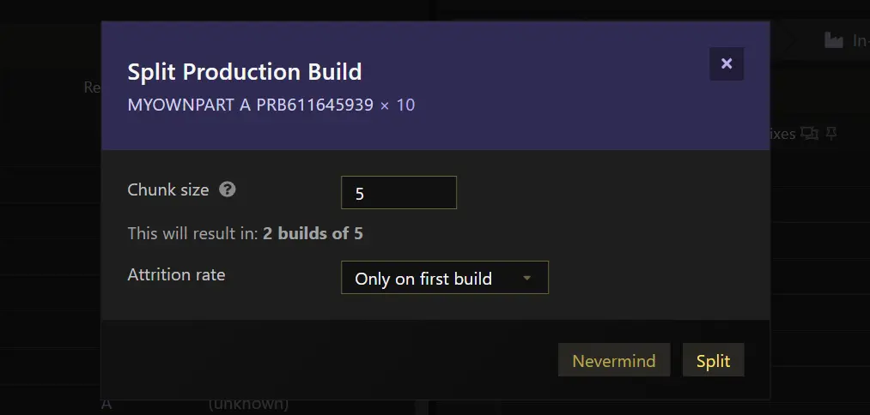This screenshot has width=870, height=415.
Task: Select the 'In-' tab beside the factory icon
Action: pyautogui.click(x=860, y=40)
